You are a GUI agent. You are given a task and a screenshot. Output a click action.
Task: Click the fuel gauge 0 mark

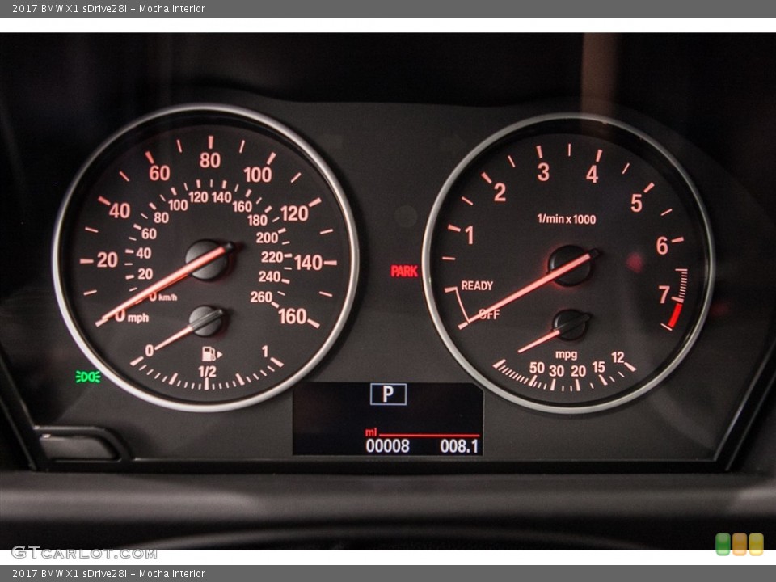tap(150, 350)
